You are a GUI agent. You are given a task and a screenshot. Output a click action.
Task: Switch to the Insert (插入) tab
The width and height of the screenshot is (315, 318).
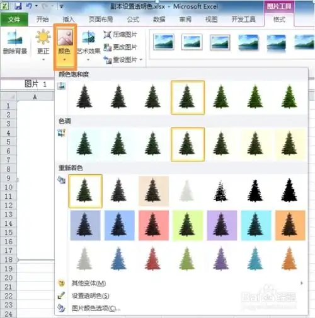(x=69, y=20)
